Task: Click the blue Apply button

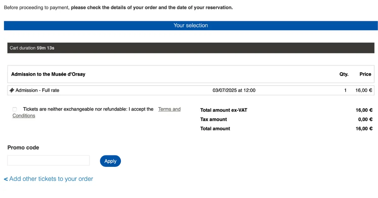Action: pos(110,161)
